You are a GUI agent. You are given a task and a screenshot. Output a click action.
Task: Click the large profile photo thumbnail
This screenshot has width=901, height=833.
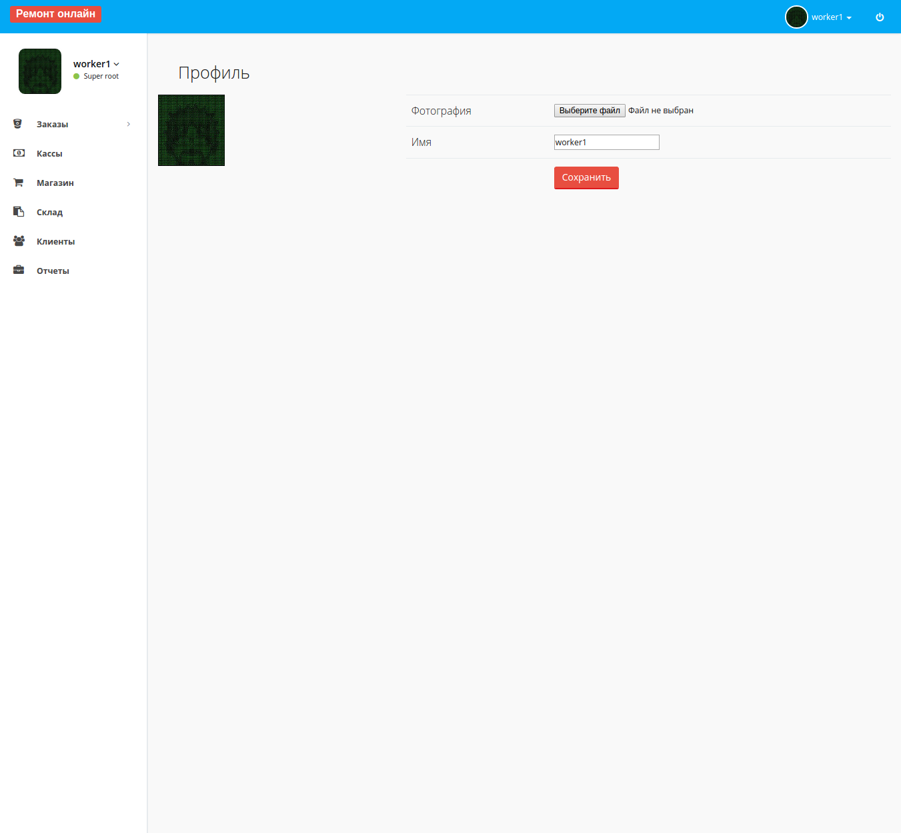pos(191,130)
